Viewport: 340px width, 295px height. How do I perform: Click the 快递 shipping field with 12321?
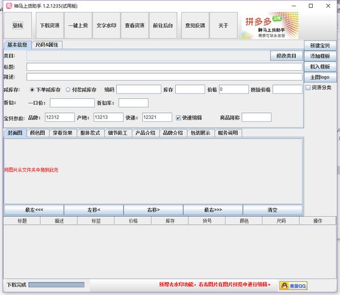pyautogui.click(x=157, y=117)
